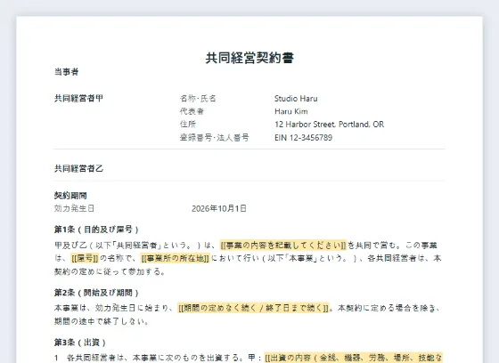Click the 屋号 highlighted placeholder
This screenshot has height=363, width=499.
click(x=85, y=258)
